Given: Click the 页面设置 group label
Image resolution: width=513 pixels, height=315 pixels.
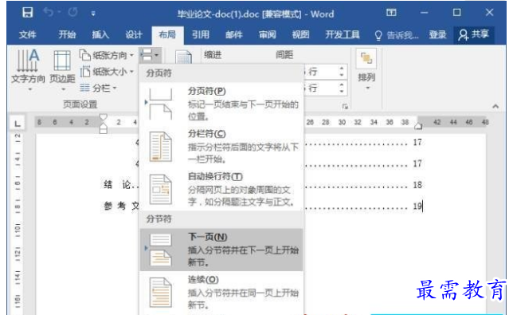Looking at the screenshot, I should pyautogui.click(x=80, y=104).
